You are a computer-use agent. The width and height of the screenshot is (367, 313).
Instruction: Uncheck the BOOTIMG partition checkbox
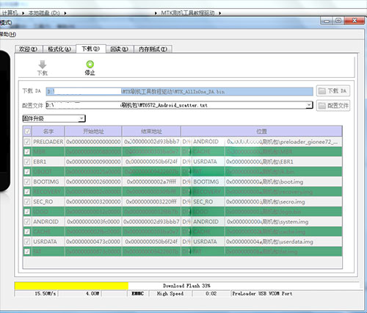(x=27, y=181)
